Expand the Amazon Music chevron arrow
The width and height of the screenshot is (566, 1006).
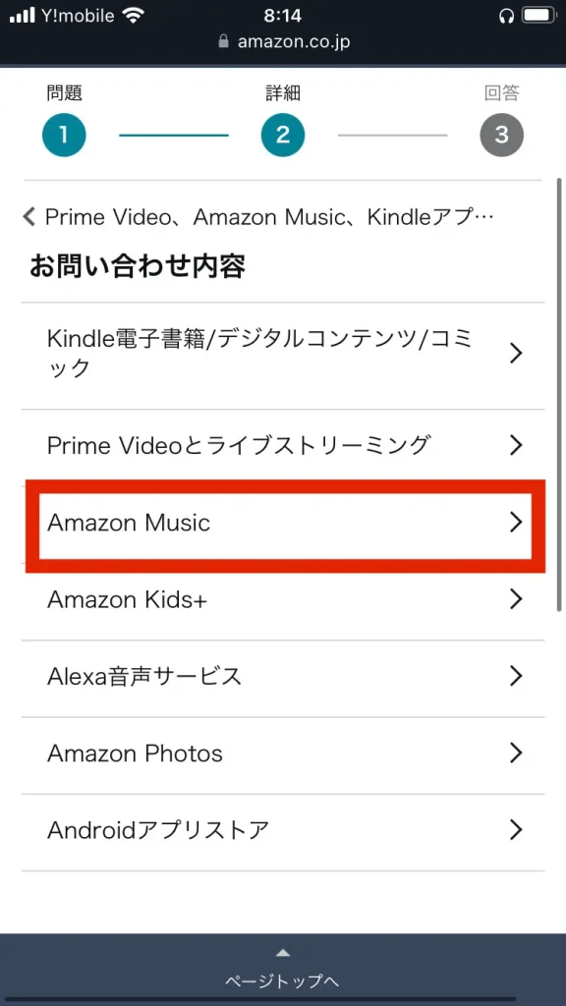tap(516, 523)
